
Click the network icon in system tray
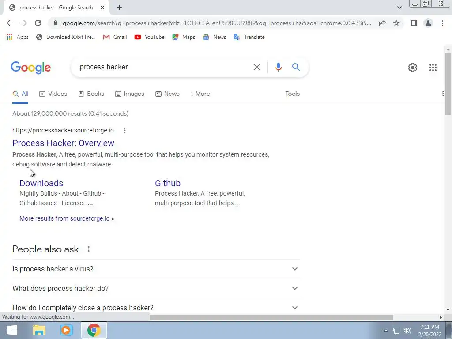tap(397, 331)
